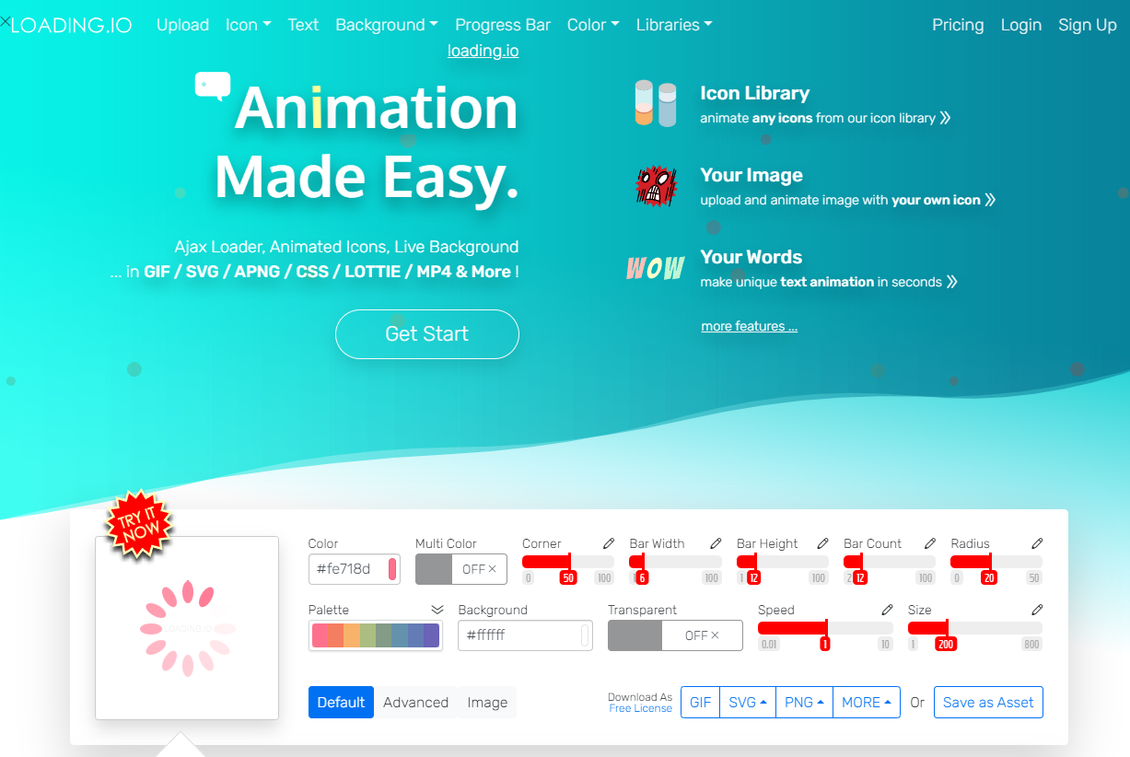This screenshot has width=1130, height=757.
Task: Toggle the Multi Color switch
Action: (460, 569)
